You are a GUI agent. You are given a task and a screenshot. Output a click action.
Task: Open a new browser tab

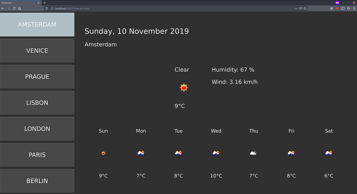coord(44,3)
